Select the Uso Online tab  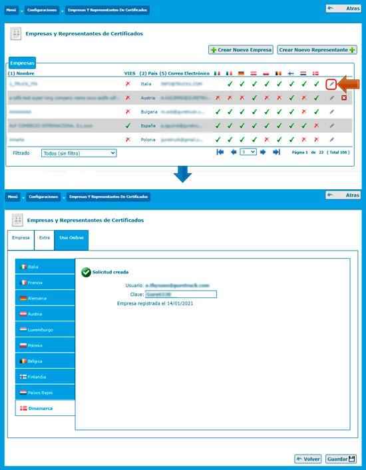71,240
